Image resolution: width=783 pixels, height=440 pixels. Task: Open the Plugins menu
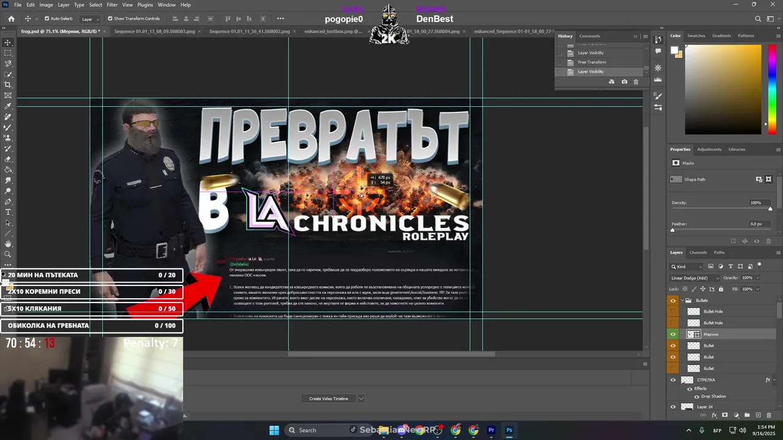pyautogui.click(x=145, y=5)
